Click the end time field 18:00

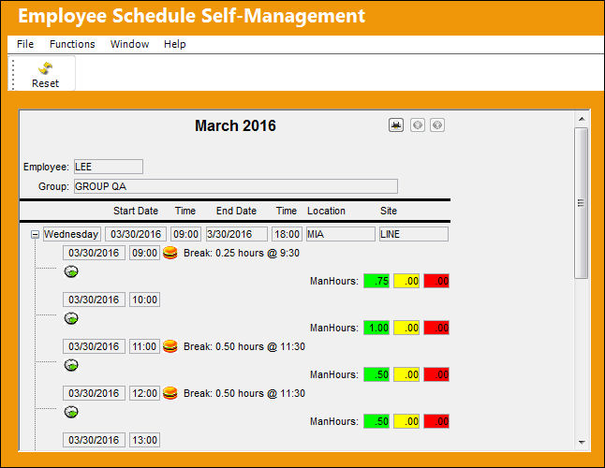point(287,234)
